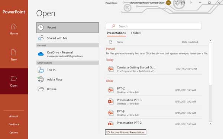Click the Shared with Me people icon
The width and height of the screenshot is (223, 139).
click(41, 38)
